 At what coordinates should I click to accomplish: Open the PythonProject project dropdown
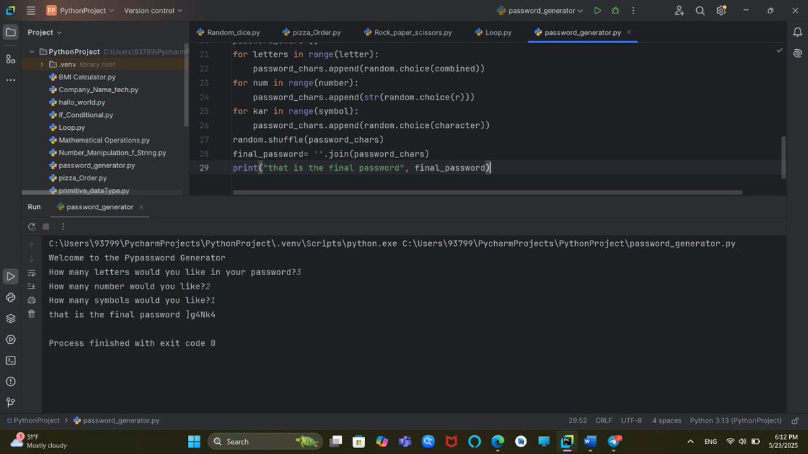[x=80, y=11]
